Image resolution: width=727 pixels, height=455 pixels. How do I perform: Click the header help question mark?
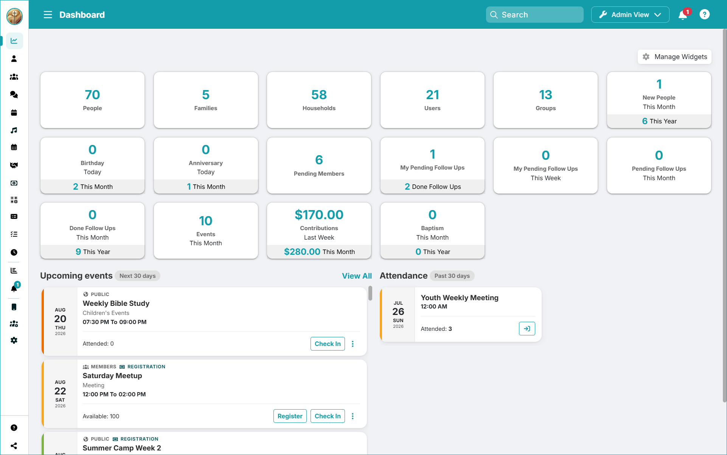pyautogui.click(x=704, y=15)
